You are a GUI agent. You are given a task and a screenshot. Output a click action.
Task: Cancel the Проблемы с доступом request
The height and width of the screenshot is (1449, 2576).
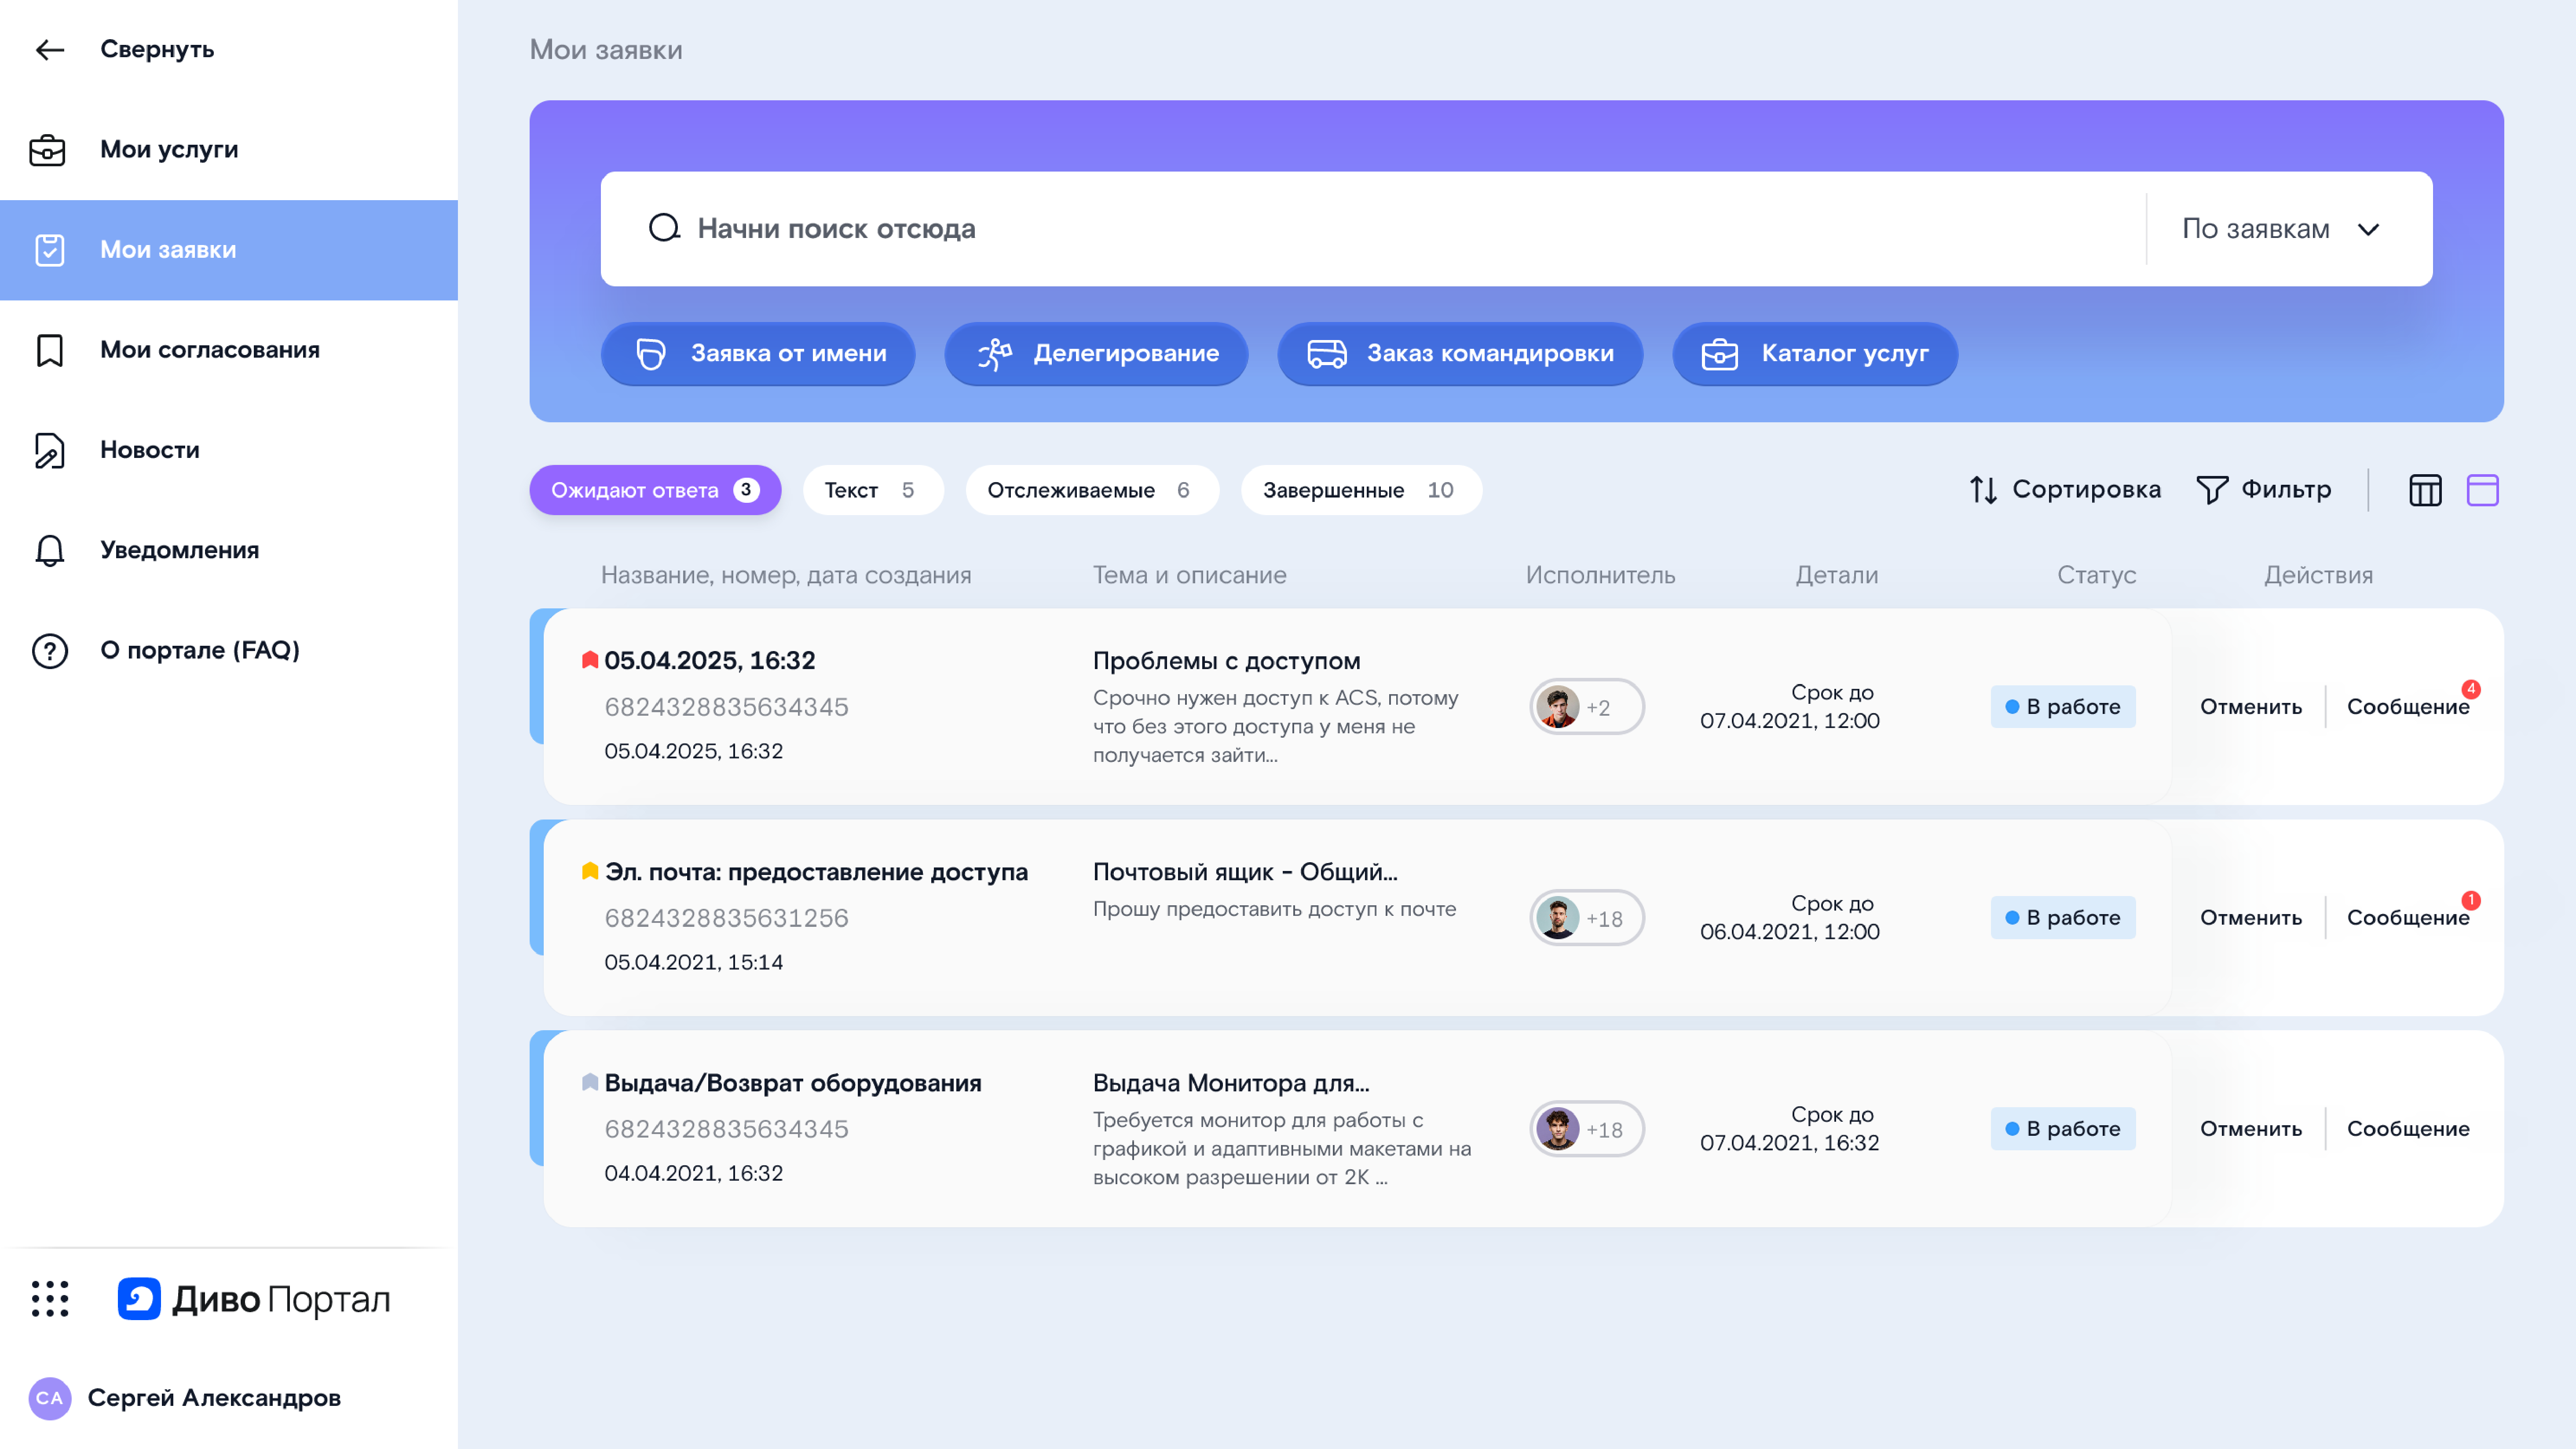click(2251, 707)
